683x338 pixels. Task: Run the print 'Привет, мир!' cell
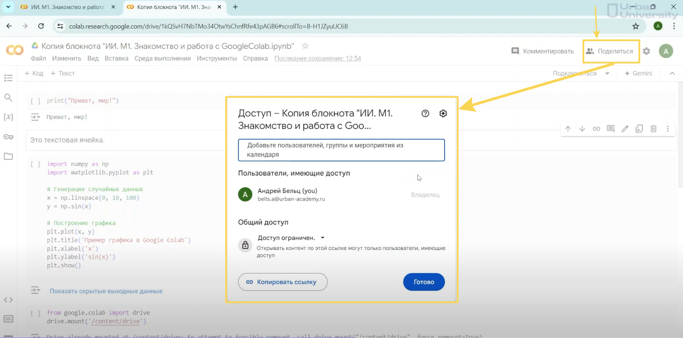pyautogui.click(x=35, y=101)
